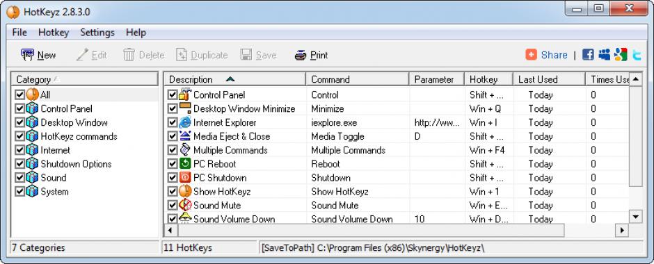Click the red PC Shutdown icon
654x264 pixels.
(x=185, y=177)
